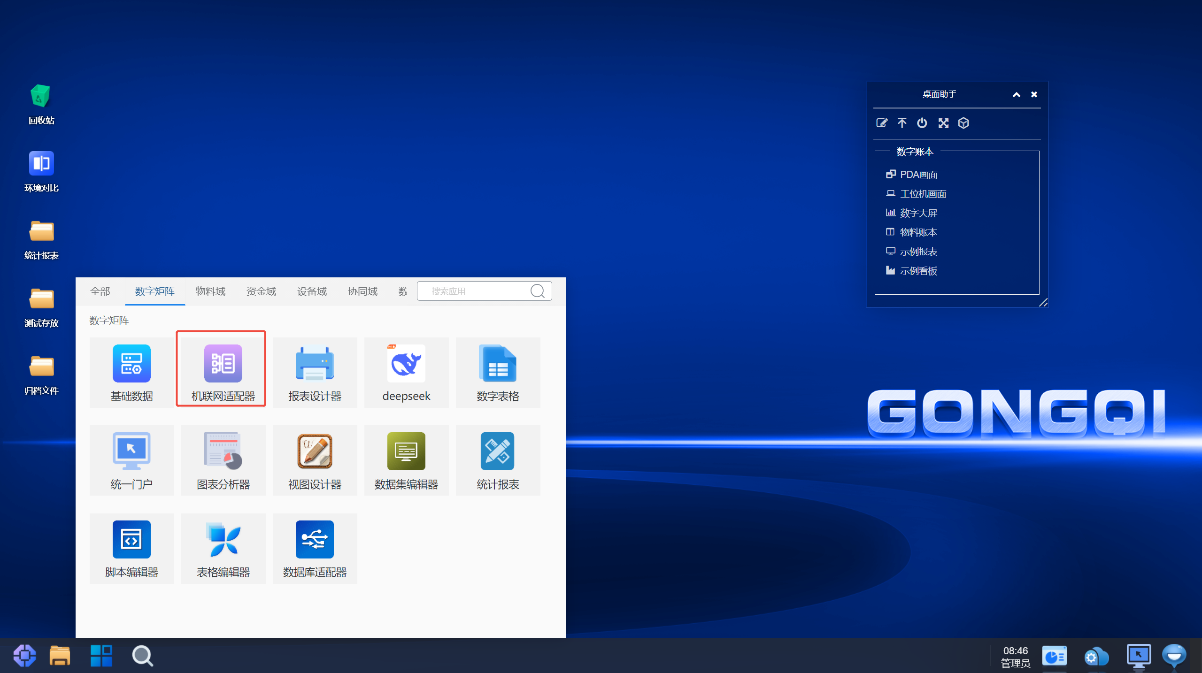
Task: Launch the deepseek app
Action: pyautogui.click(x=406, y=372)
